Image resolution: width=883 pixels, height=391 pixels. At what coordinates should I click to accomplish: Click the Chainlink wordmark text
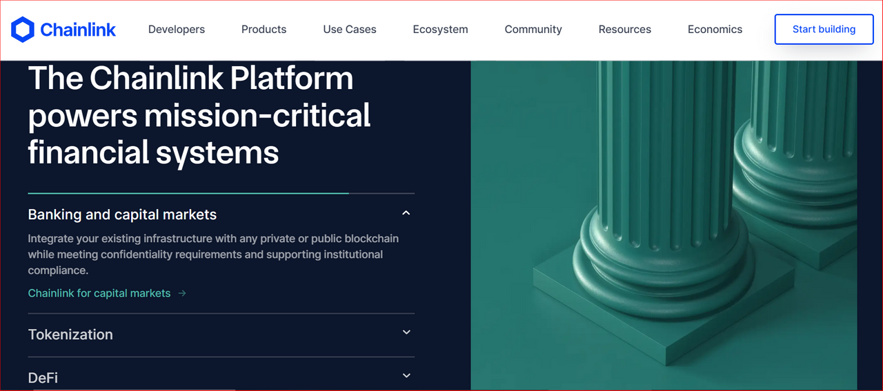pos(78,30)
